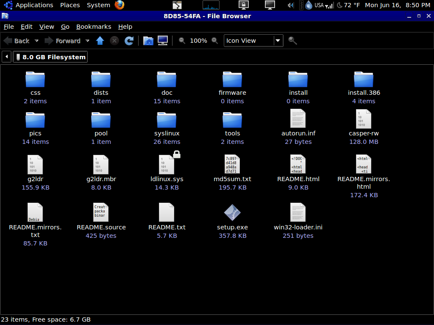Click the status bar free space text

click(x=61, y=319)
